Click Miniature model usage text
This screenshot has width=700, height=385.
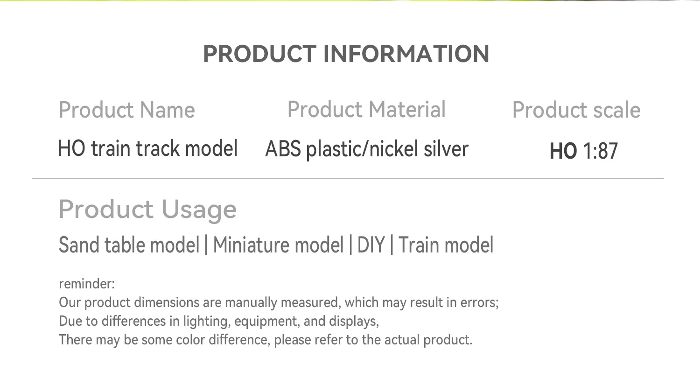[278, 245]
